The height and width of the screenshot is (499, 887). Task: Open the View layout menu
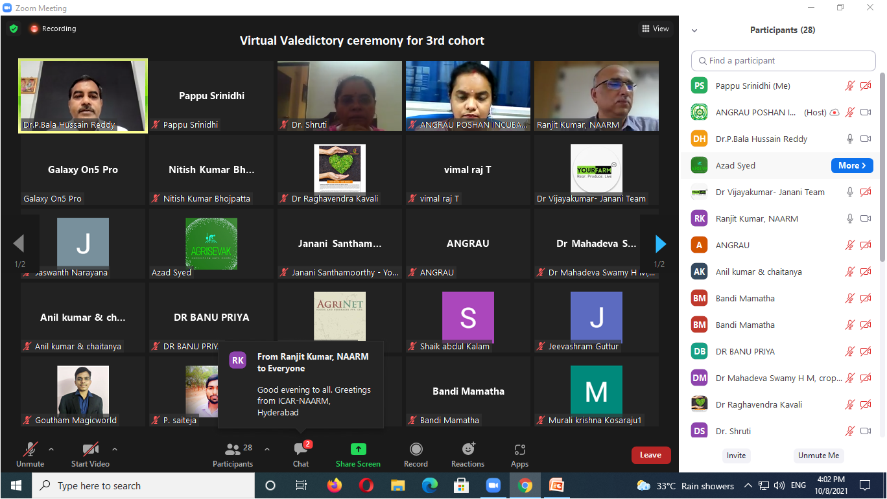point(655,29)
